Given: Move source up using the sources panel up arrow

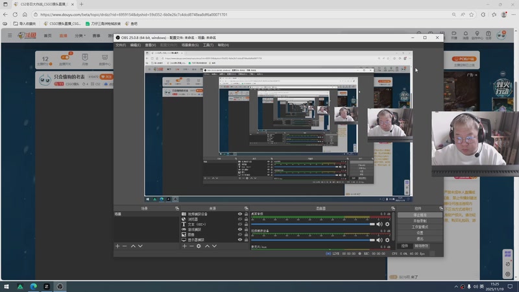Looking at the screenshot, I should click(207, 246).
